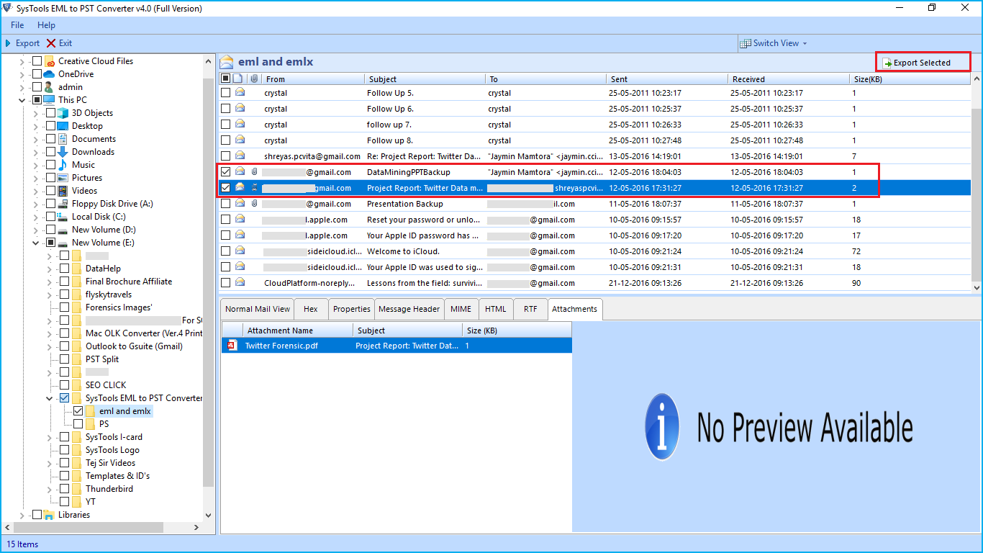Click the Creative Cloud Files folder icon

point(50,61)
